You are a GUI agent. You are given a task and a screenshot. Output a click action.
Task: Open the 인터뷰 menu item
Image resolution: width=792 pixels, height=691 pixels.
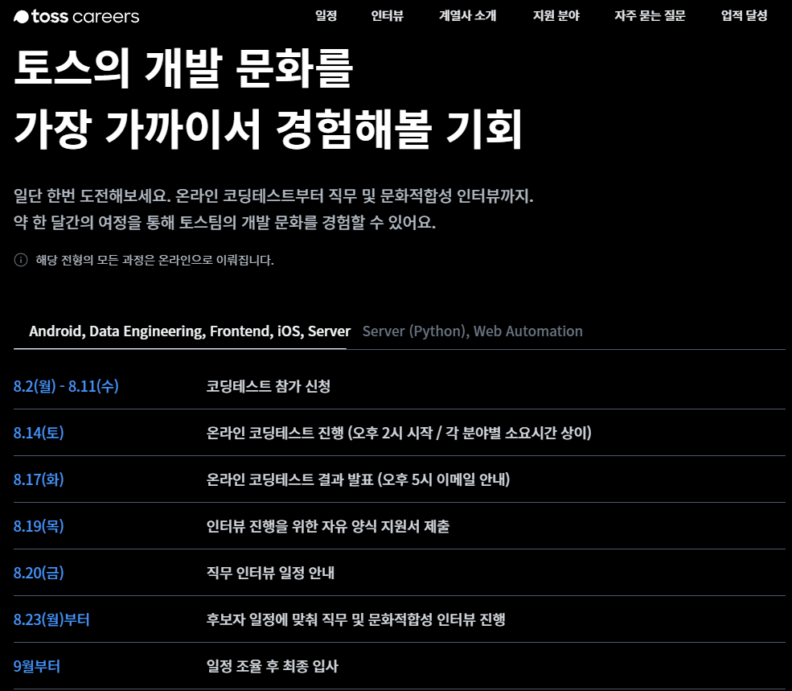point(388,15)
